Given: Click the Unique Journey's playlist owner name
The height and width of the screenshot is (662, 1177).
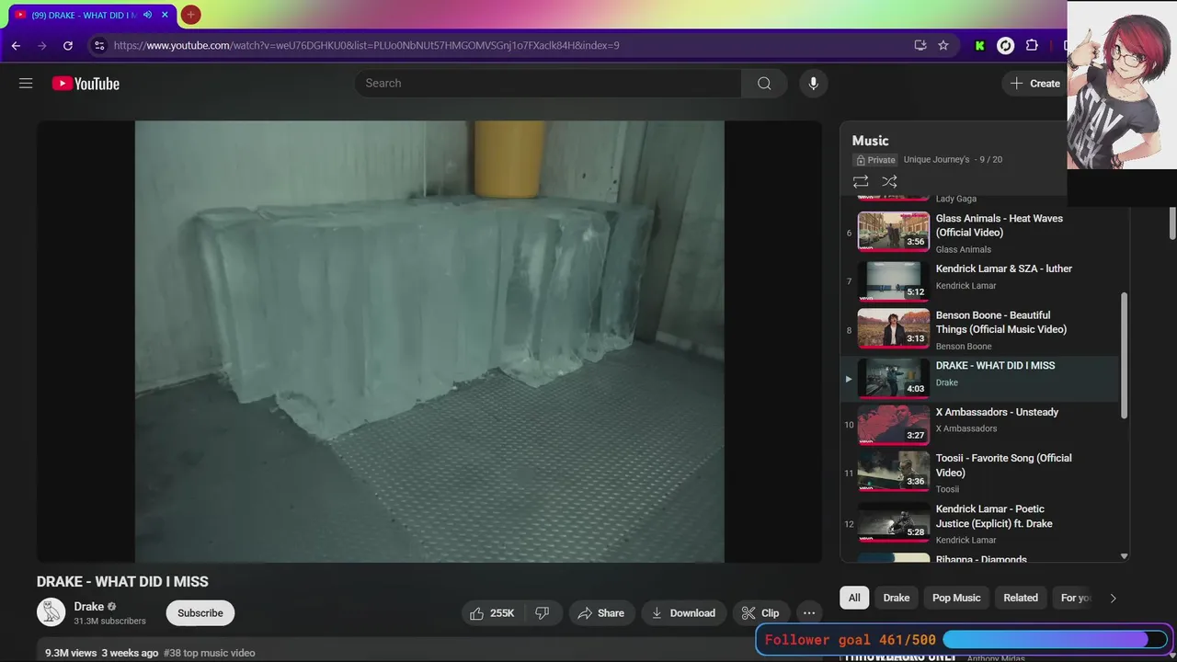Looking at the screenshot, I should tap(936, 159).
